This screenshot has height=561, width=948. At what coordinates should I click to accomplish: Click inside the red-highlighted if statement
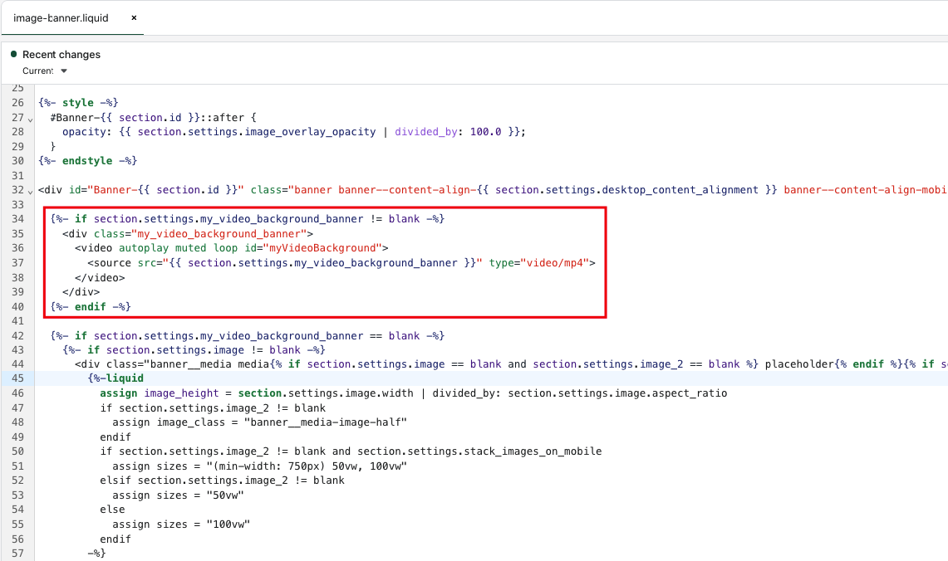pos(249,218)
